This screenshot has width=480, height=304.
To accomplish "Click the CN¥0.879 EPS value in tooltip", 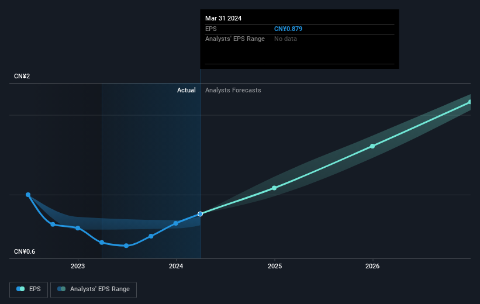I will coord(288,29).
